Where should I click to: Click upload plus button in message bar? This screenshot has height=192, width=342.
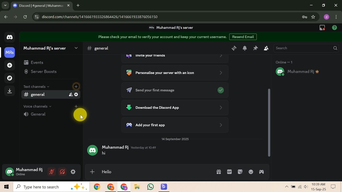(92, 172)
